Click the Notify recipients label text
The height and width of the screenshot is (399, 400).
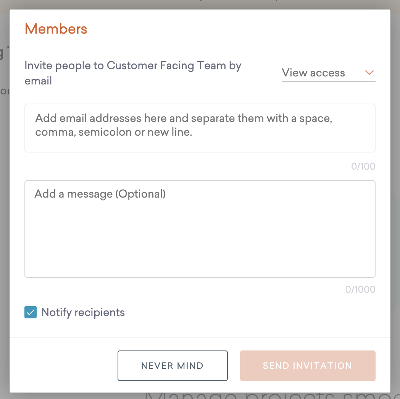point(83,312)
